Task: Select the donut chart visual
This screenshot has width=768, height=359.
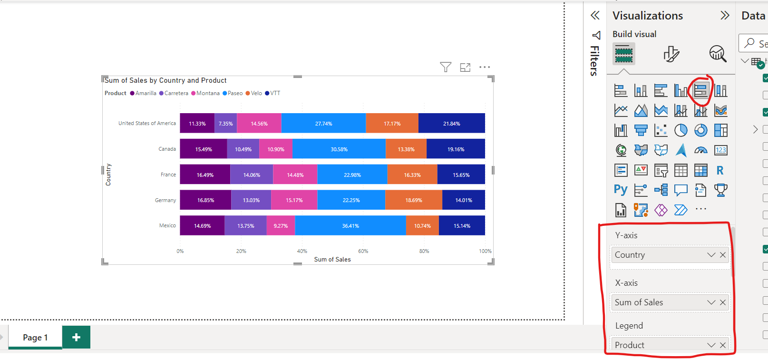Action: 700,130
